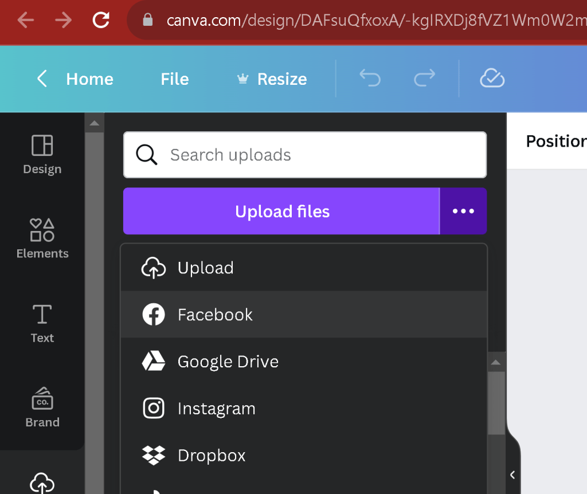587x494 pixels.
Task: Click the back chevron next to Home
Action: [x=42, y=79]
